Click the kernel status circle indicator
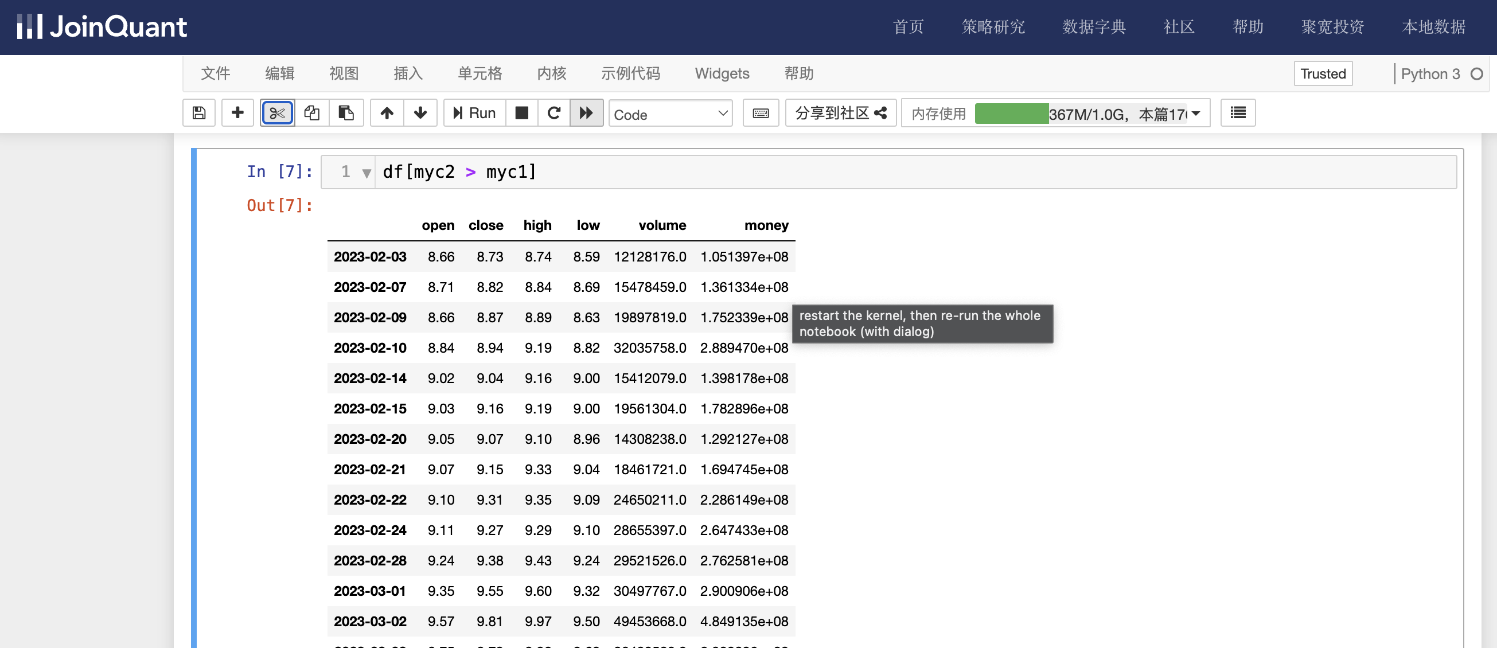Image resolution: width=1497 pixels, height=648 pixels. coord(1477,74)
